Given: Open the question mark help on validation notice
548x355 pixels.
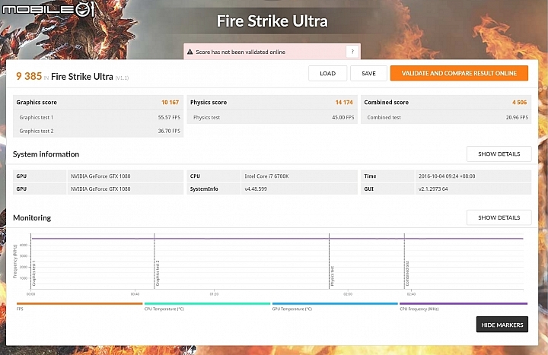Looking at the screenshot, I should (x=352, y=52).
